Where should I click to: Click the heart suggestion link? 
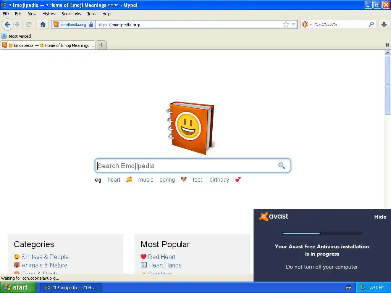pyautogui.click(x=114, y=180)
